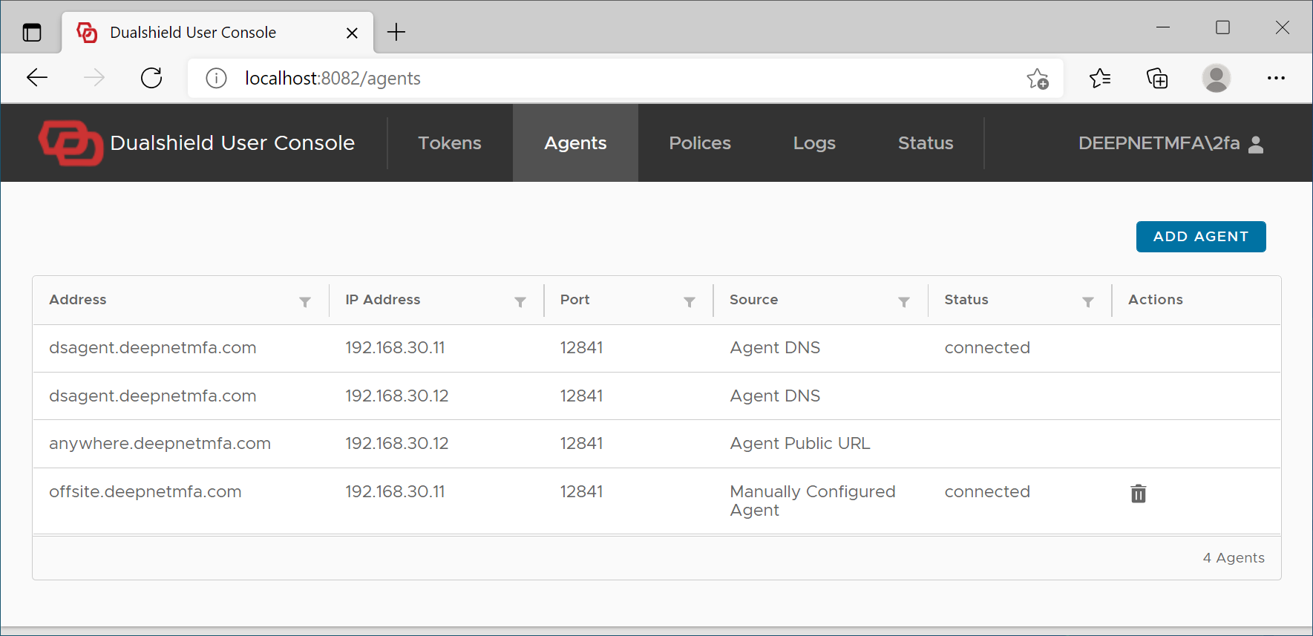
Task: Open browser settings ellipsis menu
Action: tap(1276, 78)
